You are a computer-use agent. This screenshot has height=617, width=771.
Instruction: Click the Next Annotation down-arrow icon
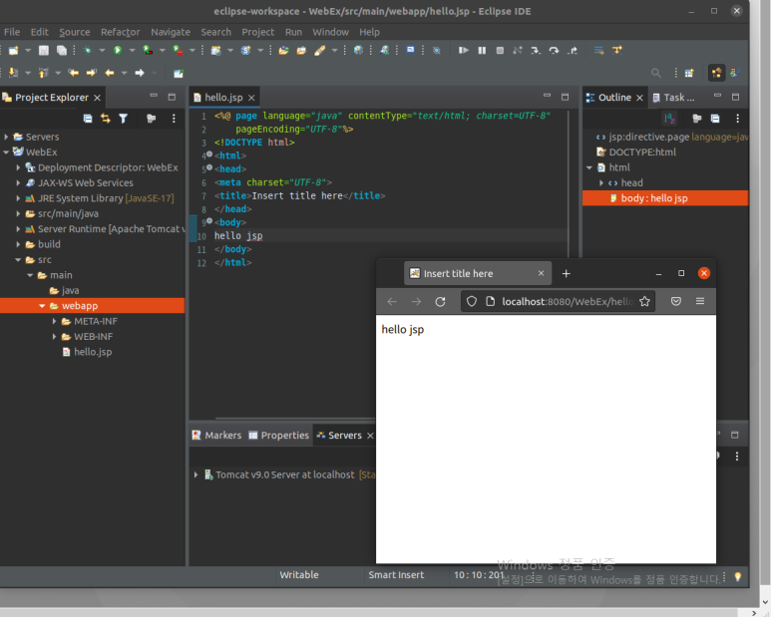click(x=13, y=73)
